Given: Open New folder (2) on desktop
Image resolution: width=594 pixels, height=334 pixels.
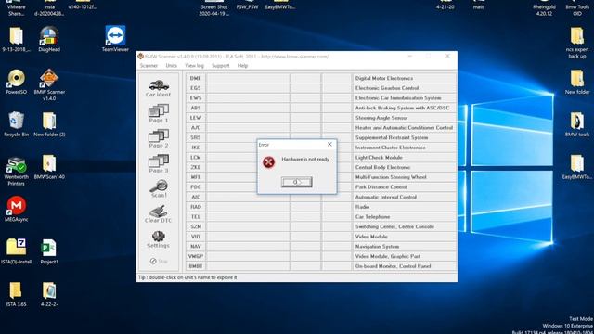Looking at the screenshot, I should (49, 123).
